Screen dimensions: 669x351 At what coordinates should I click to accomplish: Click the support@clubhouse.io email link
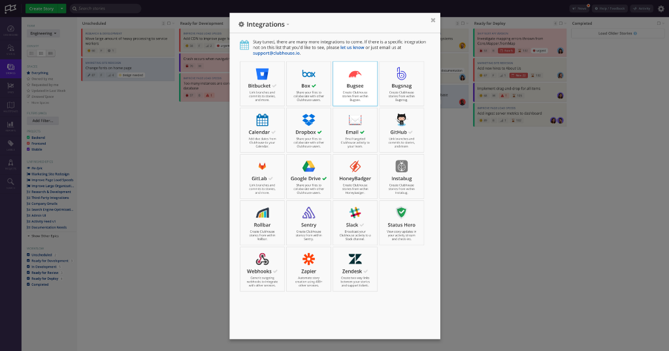tap(276, 53)
